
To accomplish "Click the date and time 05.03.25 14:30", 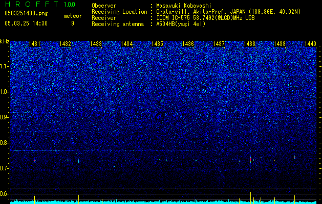I will [x=26, y=23].
